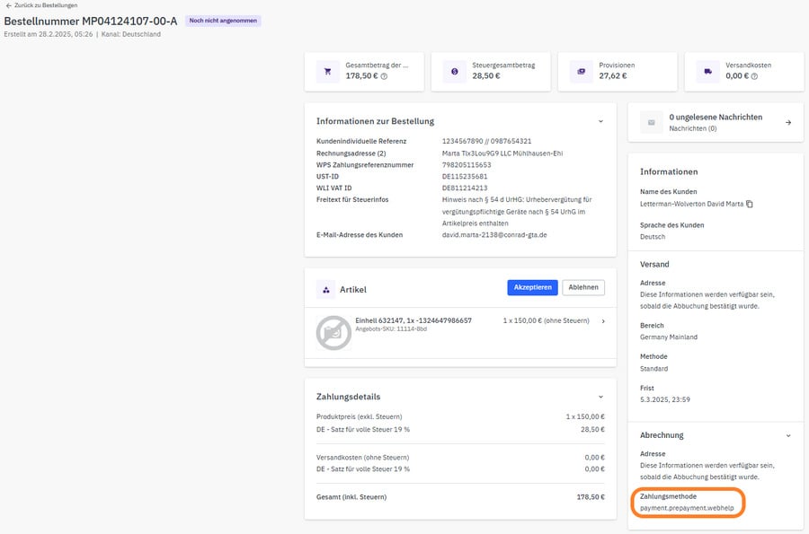Open the Zurück zu Bestellungen link
The height and width of the screenshot is (534, 809).
(x=42, y=6)
